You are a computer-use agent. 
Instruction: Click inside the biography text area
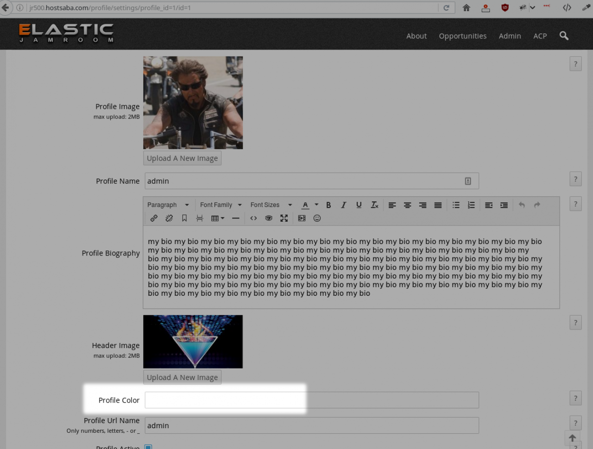point(351,267)
